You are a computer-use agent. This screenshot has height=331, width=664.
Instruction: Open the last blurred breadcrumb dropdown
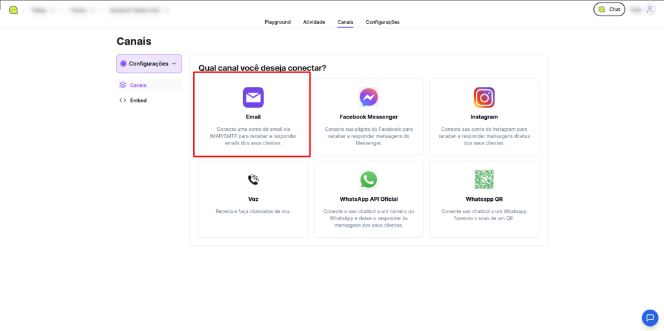139,10
